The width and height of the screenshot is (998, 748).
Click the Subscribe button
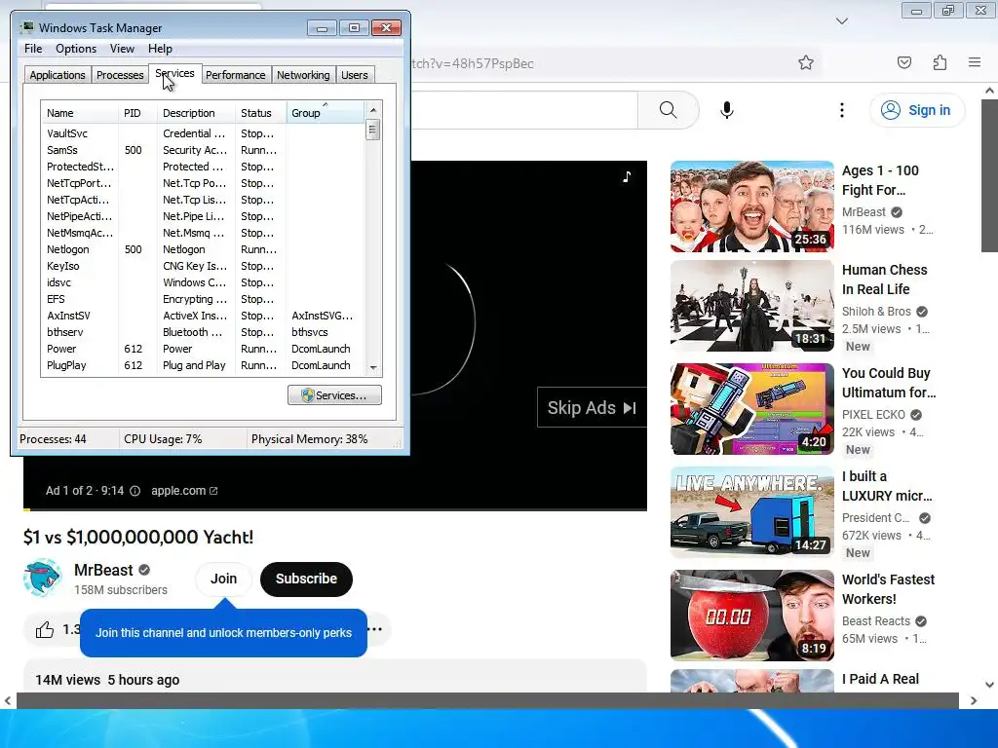click(x=306, y=579)
